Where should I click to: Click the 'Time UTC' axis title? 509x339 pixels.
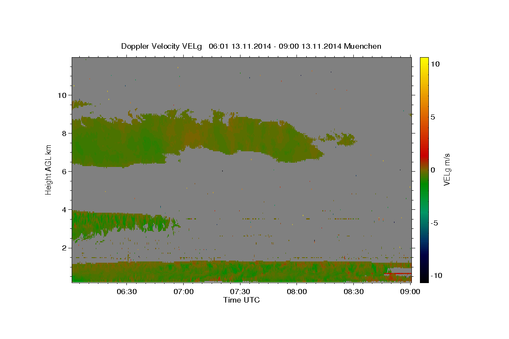click(x=241, y=300)
